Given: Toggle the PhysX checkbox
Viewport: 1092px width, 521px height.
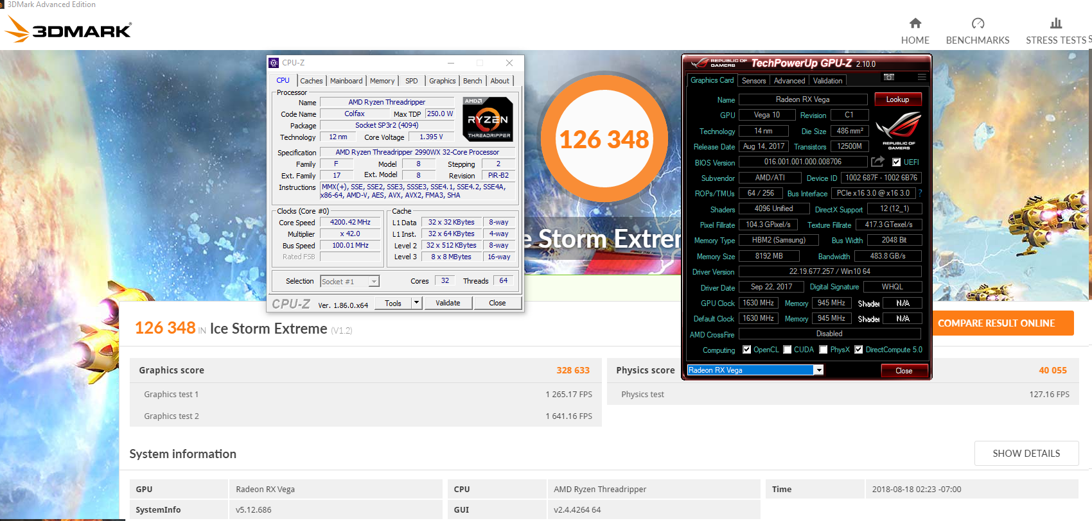Looking at the screenshot, I should [823, 350].
